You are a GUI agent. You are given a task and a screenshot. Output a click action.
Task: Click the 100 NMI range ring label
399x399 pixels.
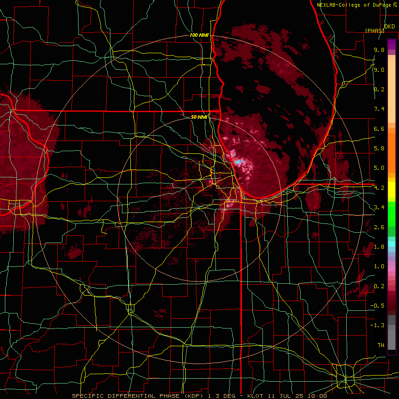199,35
